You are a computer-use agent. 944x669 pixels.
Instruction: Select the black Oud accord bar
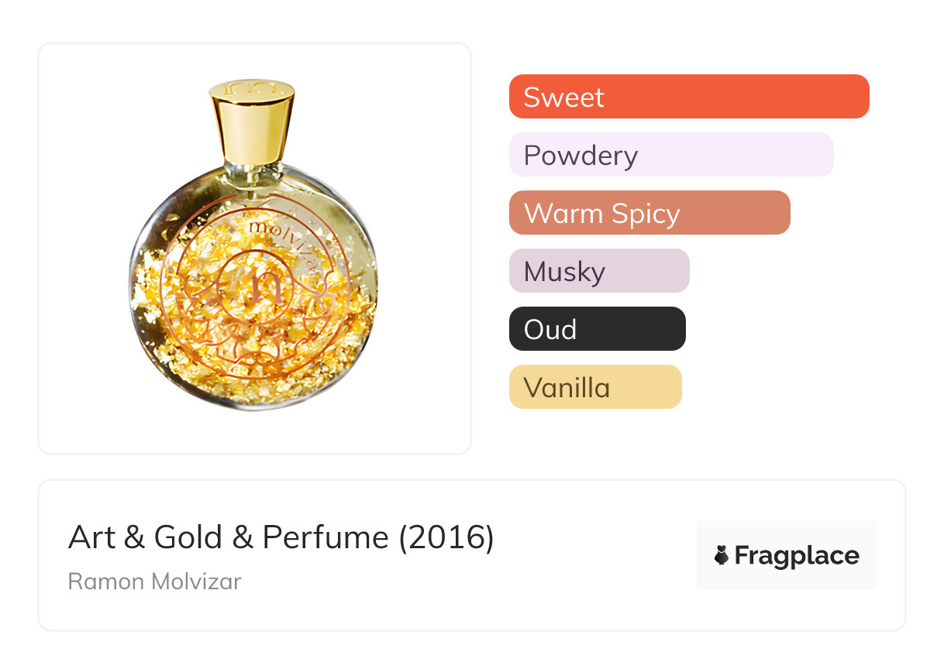click(x=597, y=329)
